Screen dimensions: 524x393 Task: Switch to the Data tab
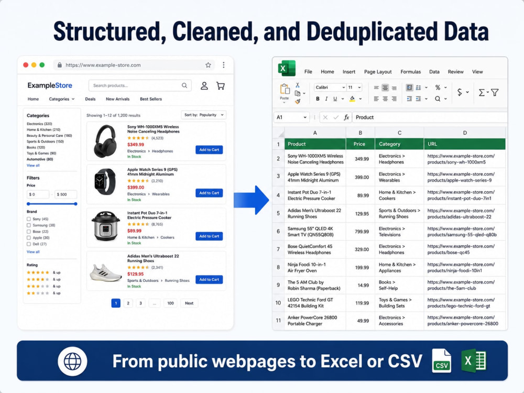pos(434,71)
